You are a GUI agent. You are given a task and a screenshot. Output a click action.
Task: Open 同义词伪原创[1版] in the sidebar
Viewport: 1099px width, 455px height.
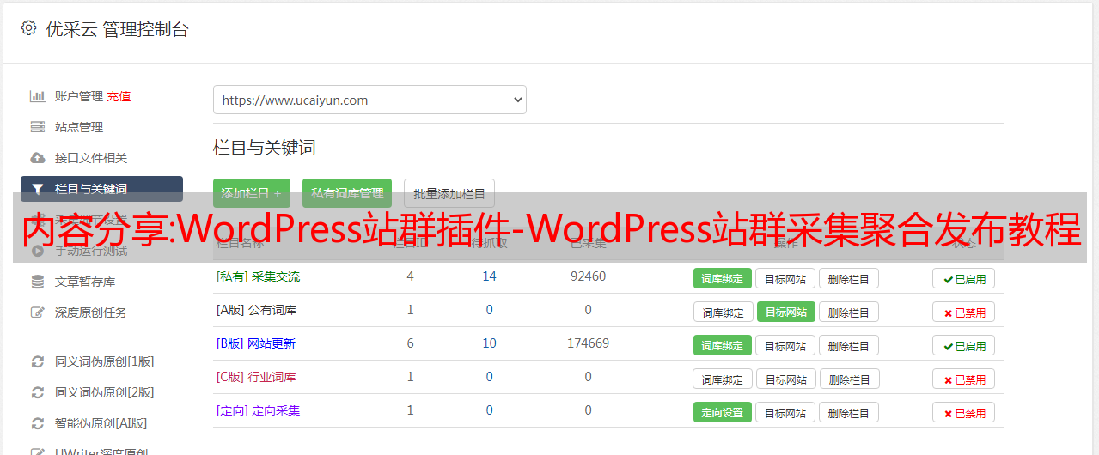(x=105, y=361)
